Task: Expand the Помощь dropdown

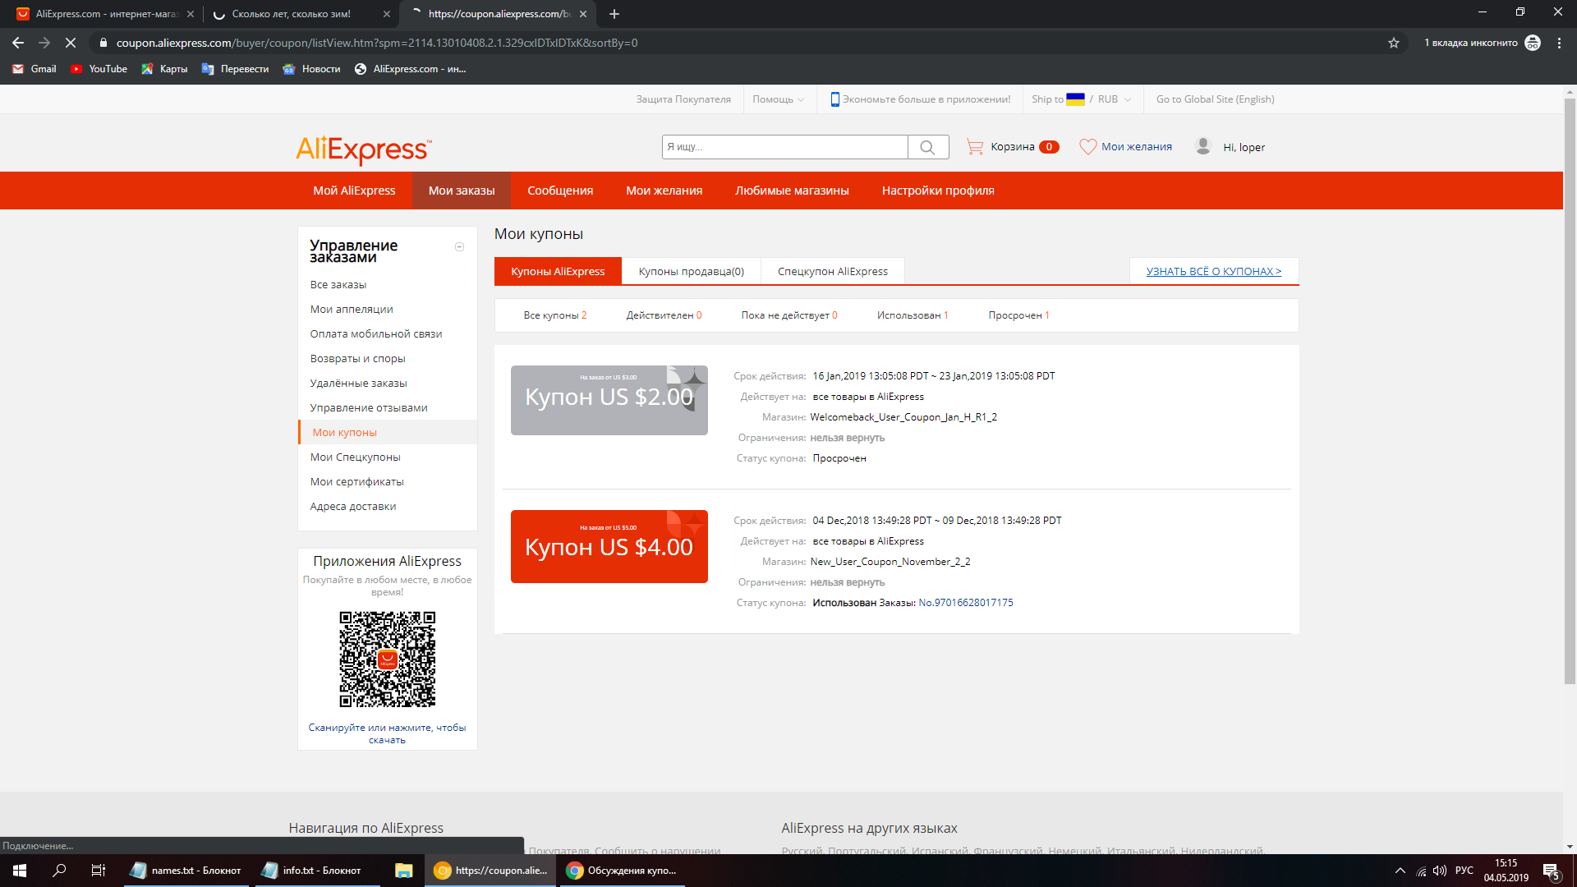Action: coord(778,99)
